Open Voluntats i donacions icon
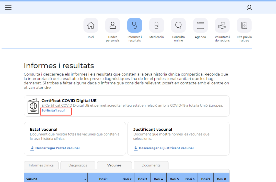Image resolution: width=276 pixels, height=182 pixels. pos(222,25)
